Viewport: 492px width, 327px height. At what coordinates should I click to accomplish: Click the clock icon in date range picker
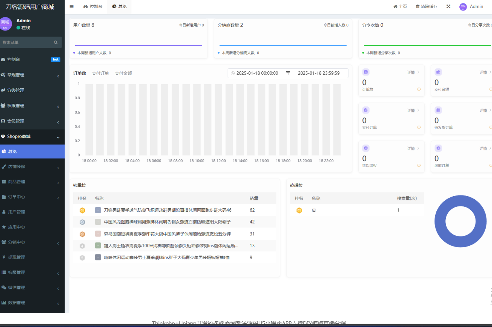(x=233, y=73)
